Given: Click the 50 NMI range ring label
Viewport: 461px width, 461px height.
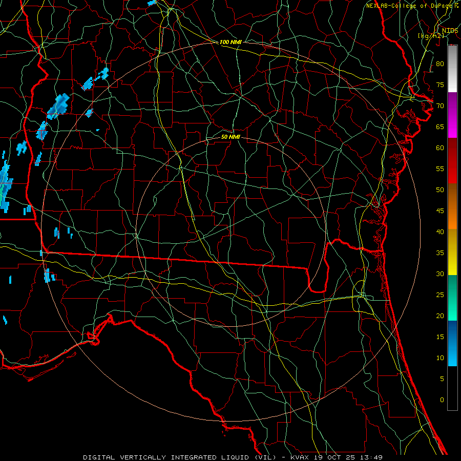Looking at the screenshot, I should (230, 137).
